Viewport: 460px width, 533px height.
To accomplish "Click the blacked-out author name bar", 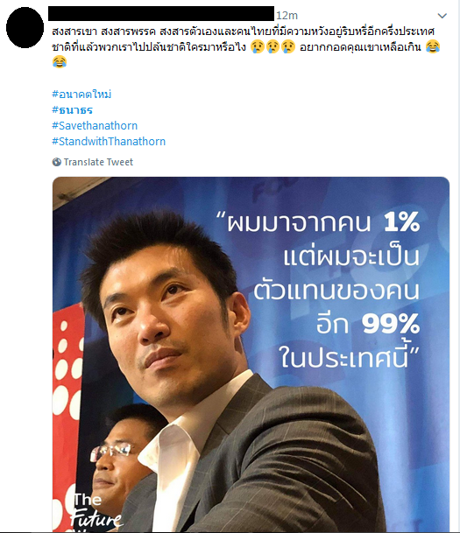I will 161,13.
